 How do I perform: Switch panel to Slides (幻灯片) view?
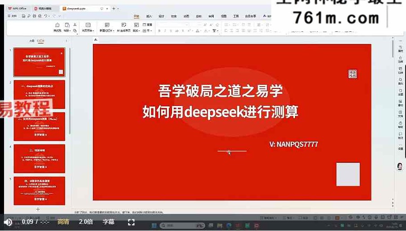(41, 41)
